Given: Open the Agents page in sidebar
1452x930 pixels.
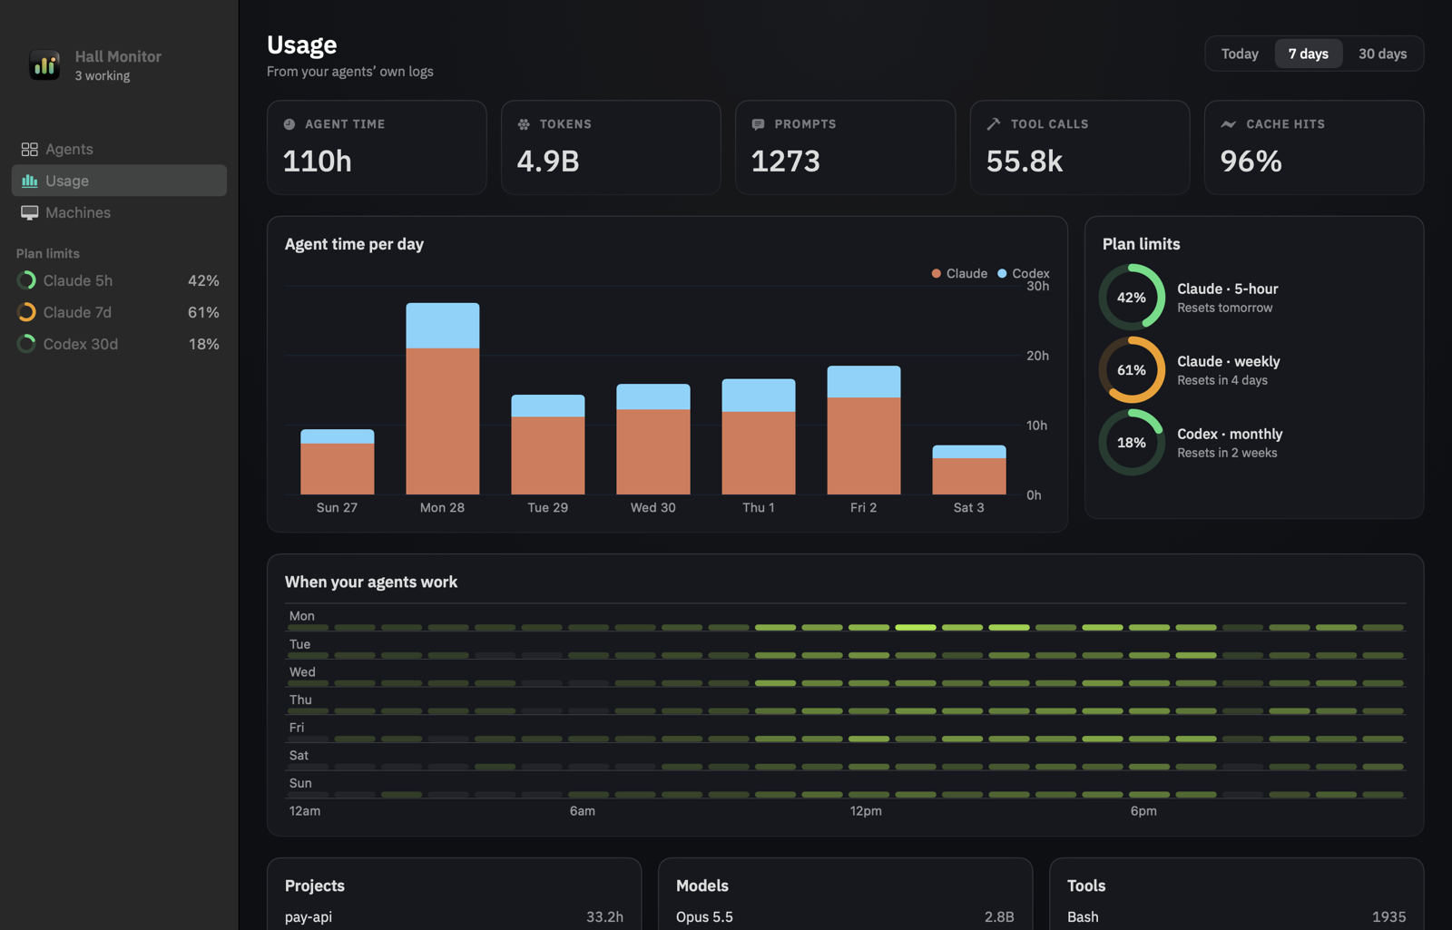Looking at the screenshot, I should [119, 149].
